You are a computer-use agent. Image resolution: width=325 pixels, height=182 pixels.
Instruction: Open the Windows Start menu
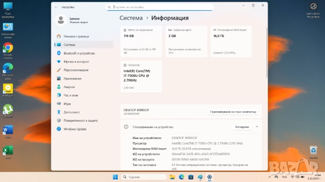[x=115, y=177]
